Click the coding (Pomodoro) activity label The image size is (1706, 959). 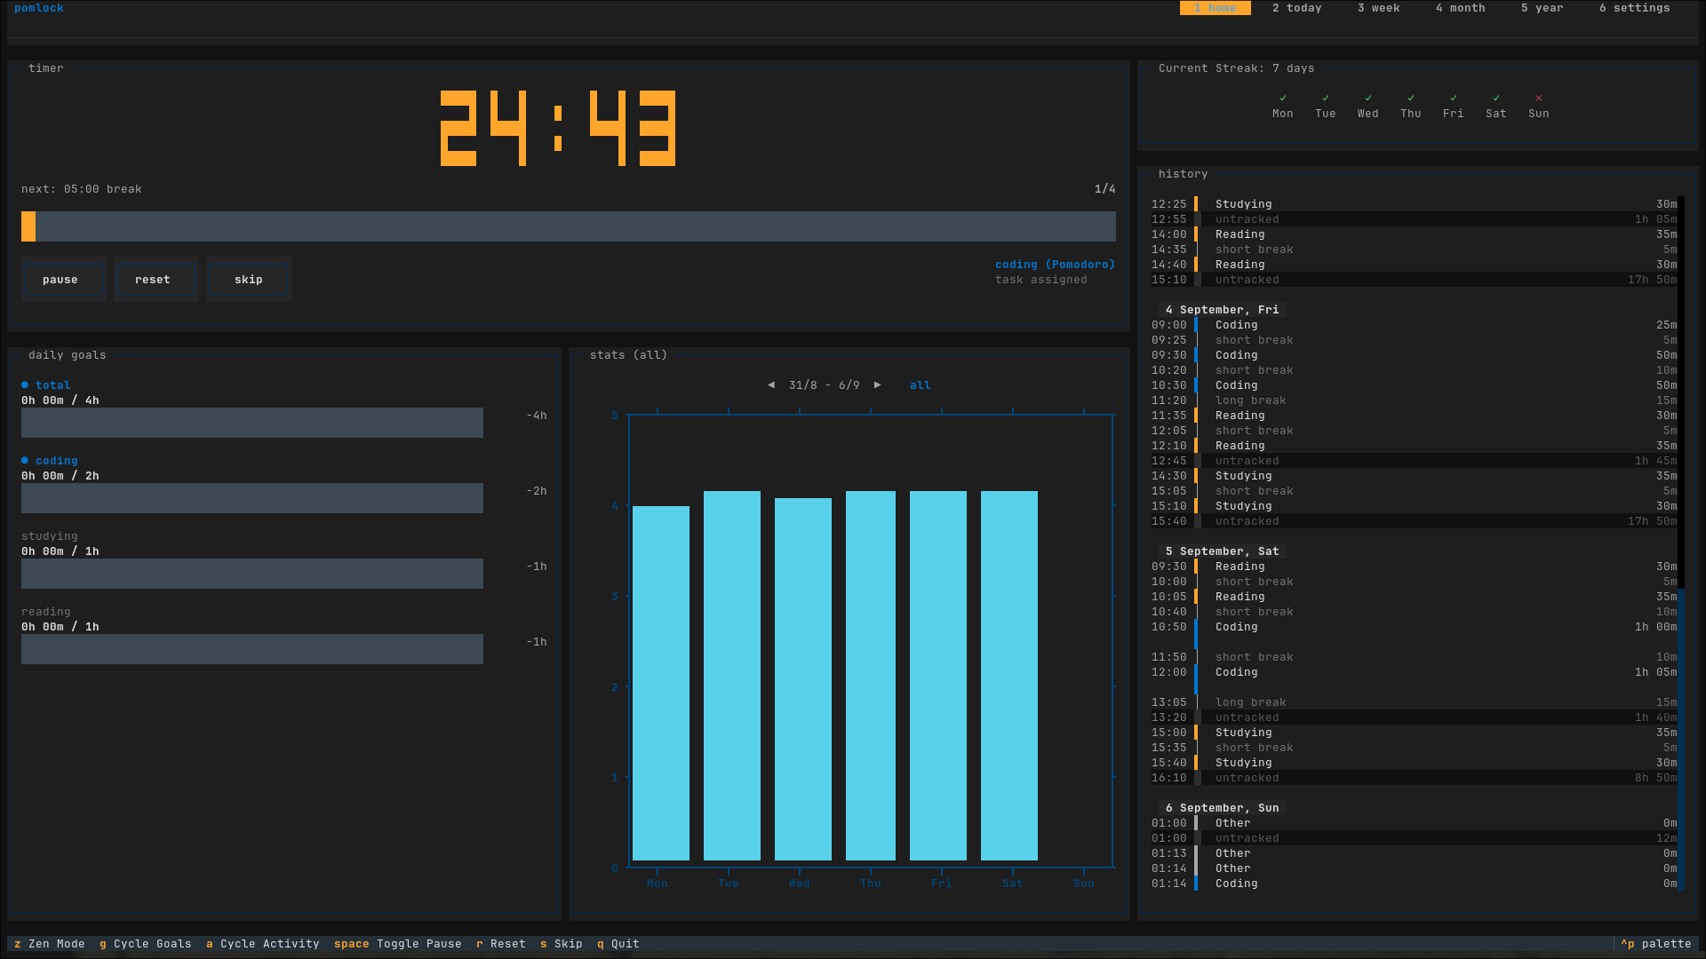(x=1055, y=265)
